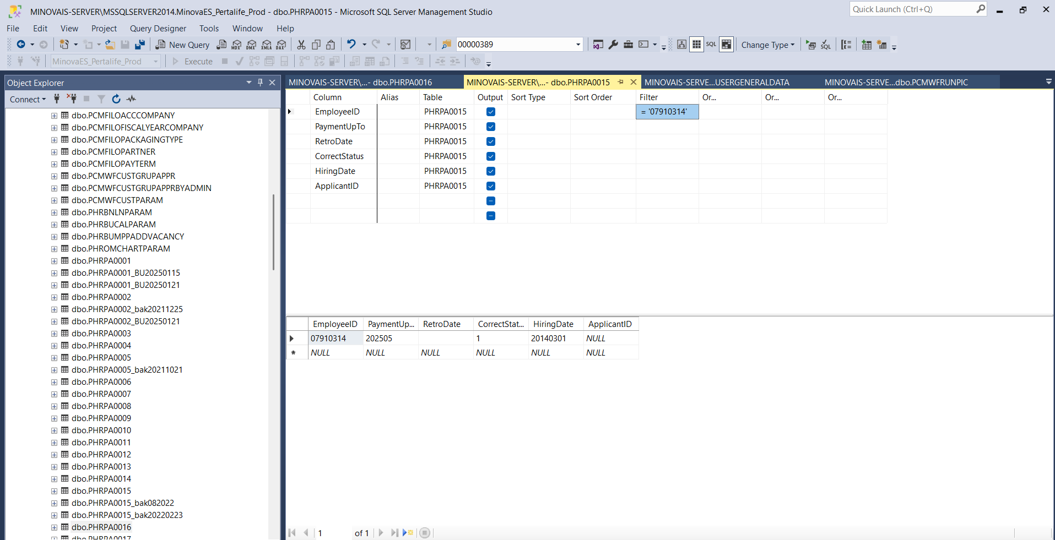The width and height of the screenshot is (1055, 540).
Task: Expand dbo.PHRPA0015 table node
Action: pyautogui.click(x=54, y=491)
